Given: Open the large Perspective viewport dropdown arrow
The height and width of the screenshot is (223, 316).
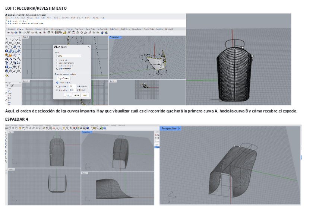Looking at the screenshot, I should point(180,128).
